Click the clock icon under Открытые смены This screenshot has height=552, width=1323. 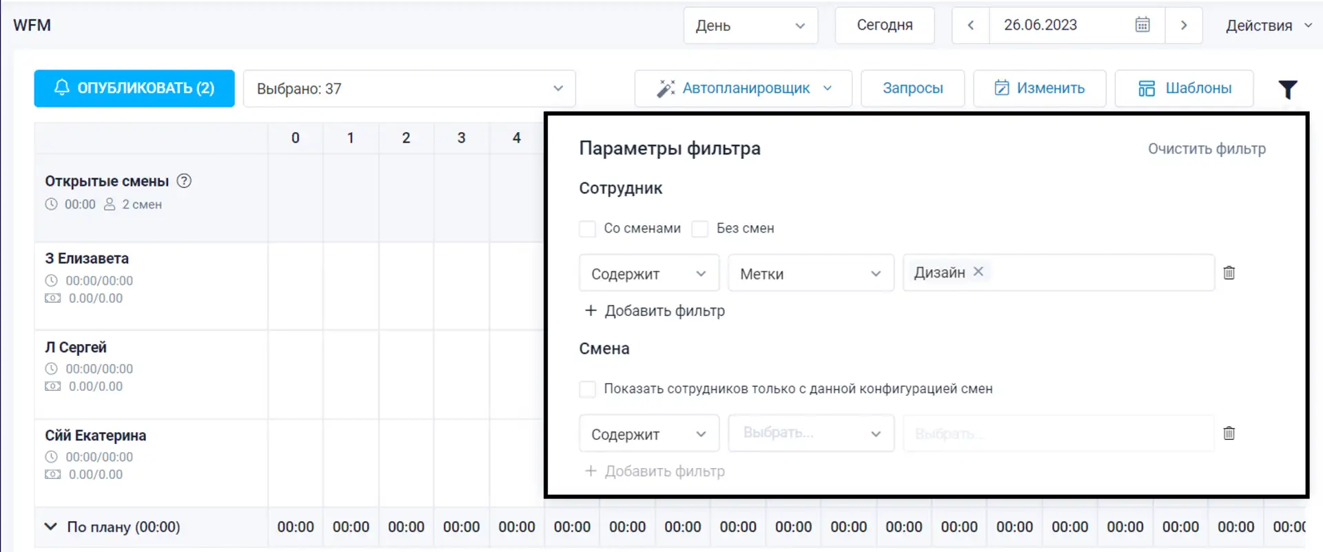pyautogui.click(x=51, y=204)
